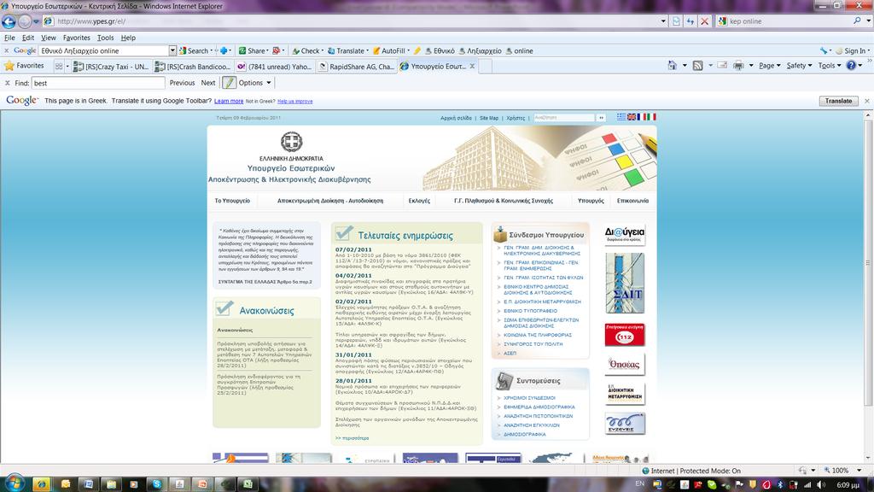Open the command bar Tools dropdown
The width and height of the screenshot is (874, 492).
[x=830, y=66]
